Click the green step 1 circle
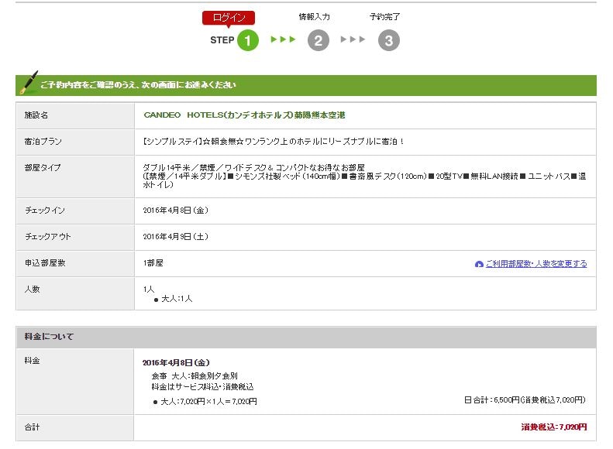This screenshot has height=449, width=613. 247,40
